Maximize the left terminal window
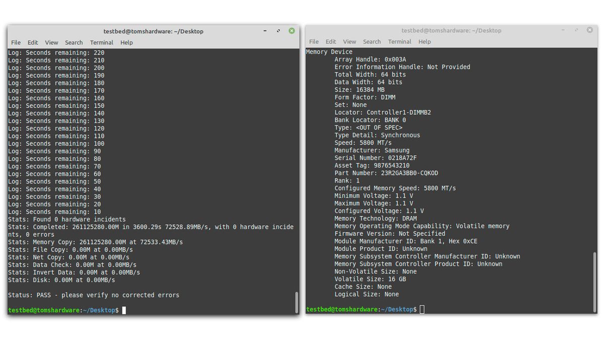The image size is (605, 340). click(278, 31)
